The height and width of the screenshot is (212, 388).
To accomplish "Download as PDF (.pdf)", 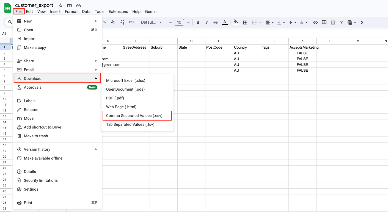I will (137, 98).
